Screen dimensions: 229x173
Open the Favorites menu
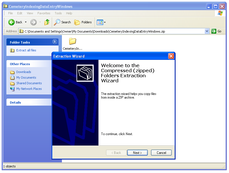[x=44, y=13]
